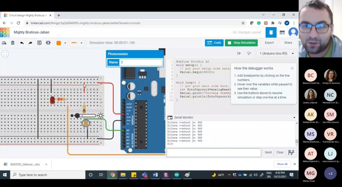Image resolution: width=342 pixels, height=187 pixels.
Task: Collapse the Serial Monitor panel arrow
Action: pyautogui.click(x=294, y=117)
